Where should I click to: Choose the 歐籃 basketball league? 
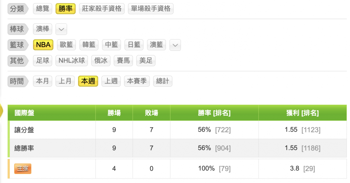(x=66, y=45)
